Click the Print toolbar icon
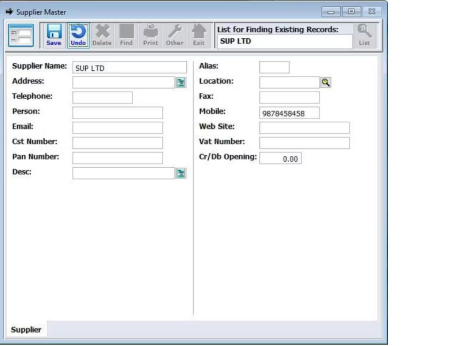 151,35
